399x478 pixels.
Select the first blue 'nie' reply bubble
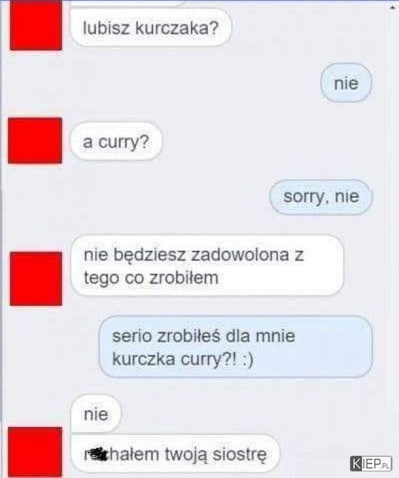(x=346, y=83)
